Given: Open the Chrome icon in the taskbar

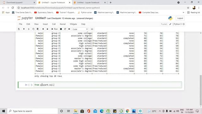Looking at the screenshot, I should 128,111.
